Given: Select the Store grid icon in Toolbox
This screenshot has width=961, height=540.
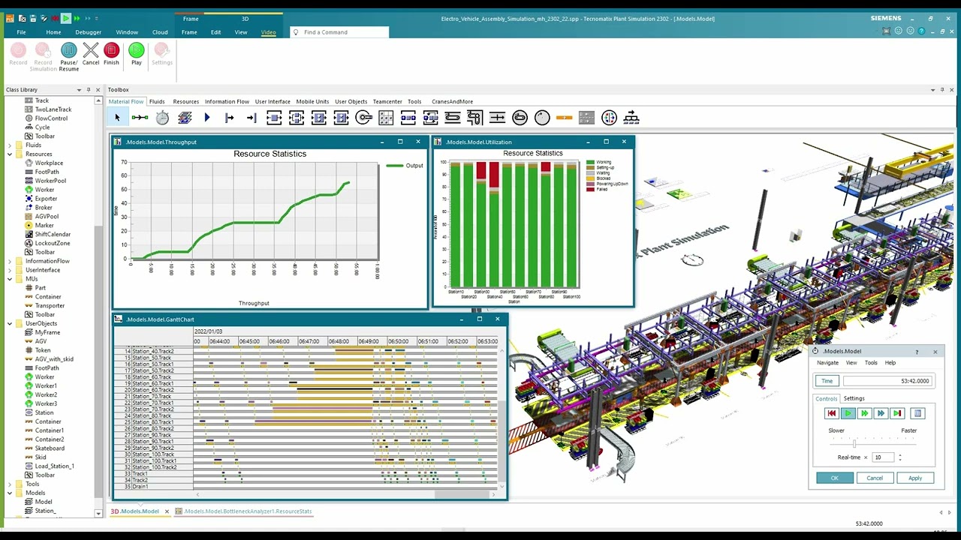Looking at the screenshot, I should click(x=386, y=118).
